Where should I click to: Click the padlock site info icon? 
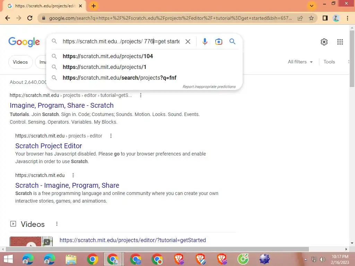44,18
